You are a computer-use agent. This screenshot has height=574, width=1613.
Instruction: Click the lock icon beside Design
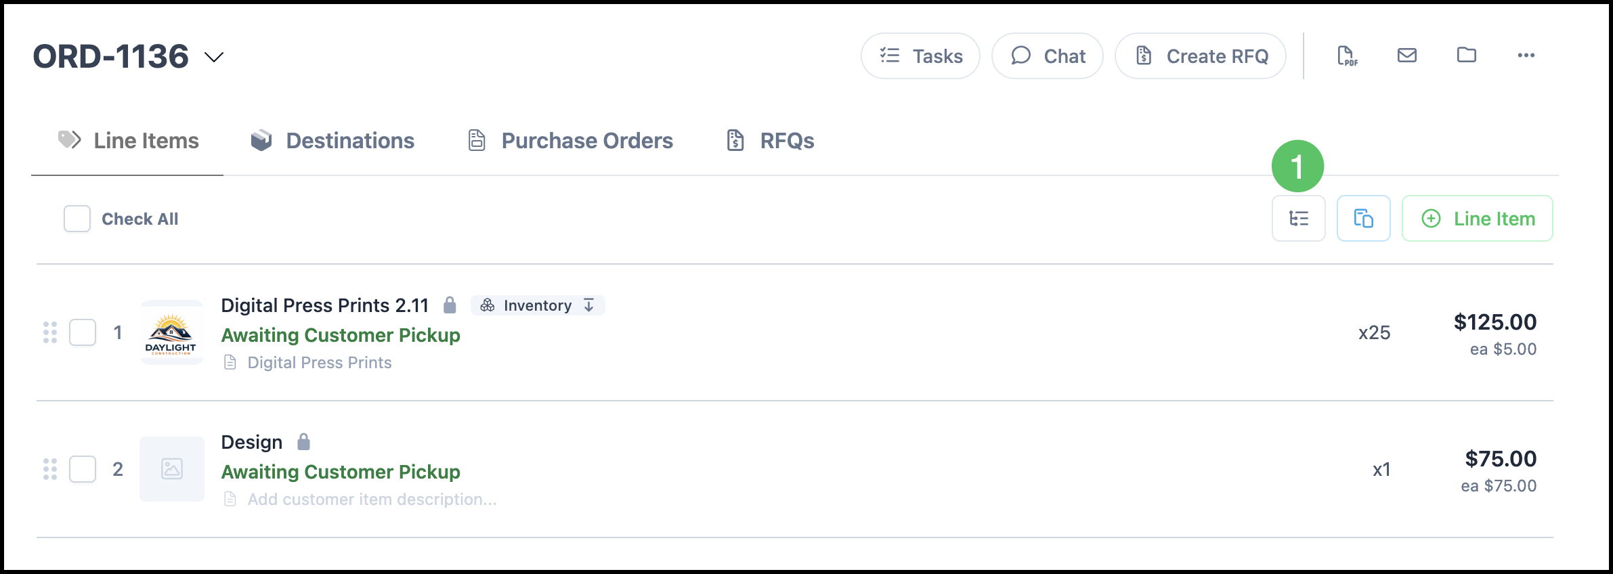(303, 442)
